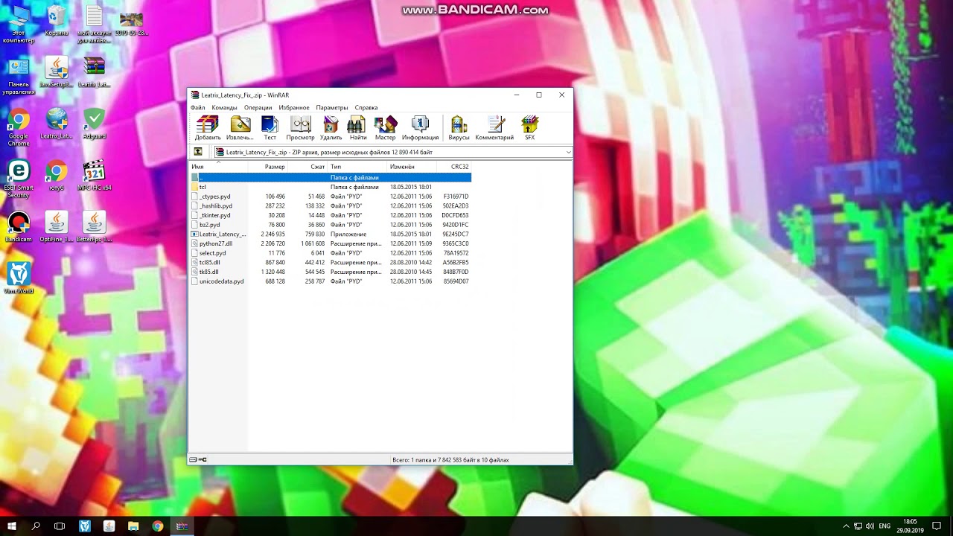Sort by the Размер column header
Screen dimensions: 953x536
(267, 167)
